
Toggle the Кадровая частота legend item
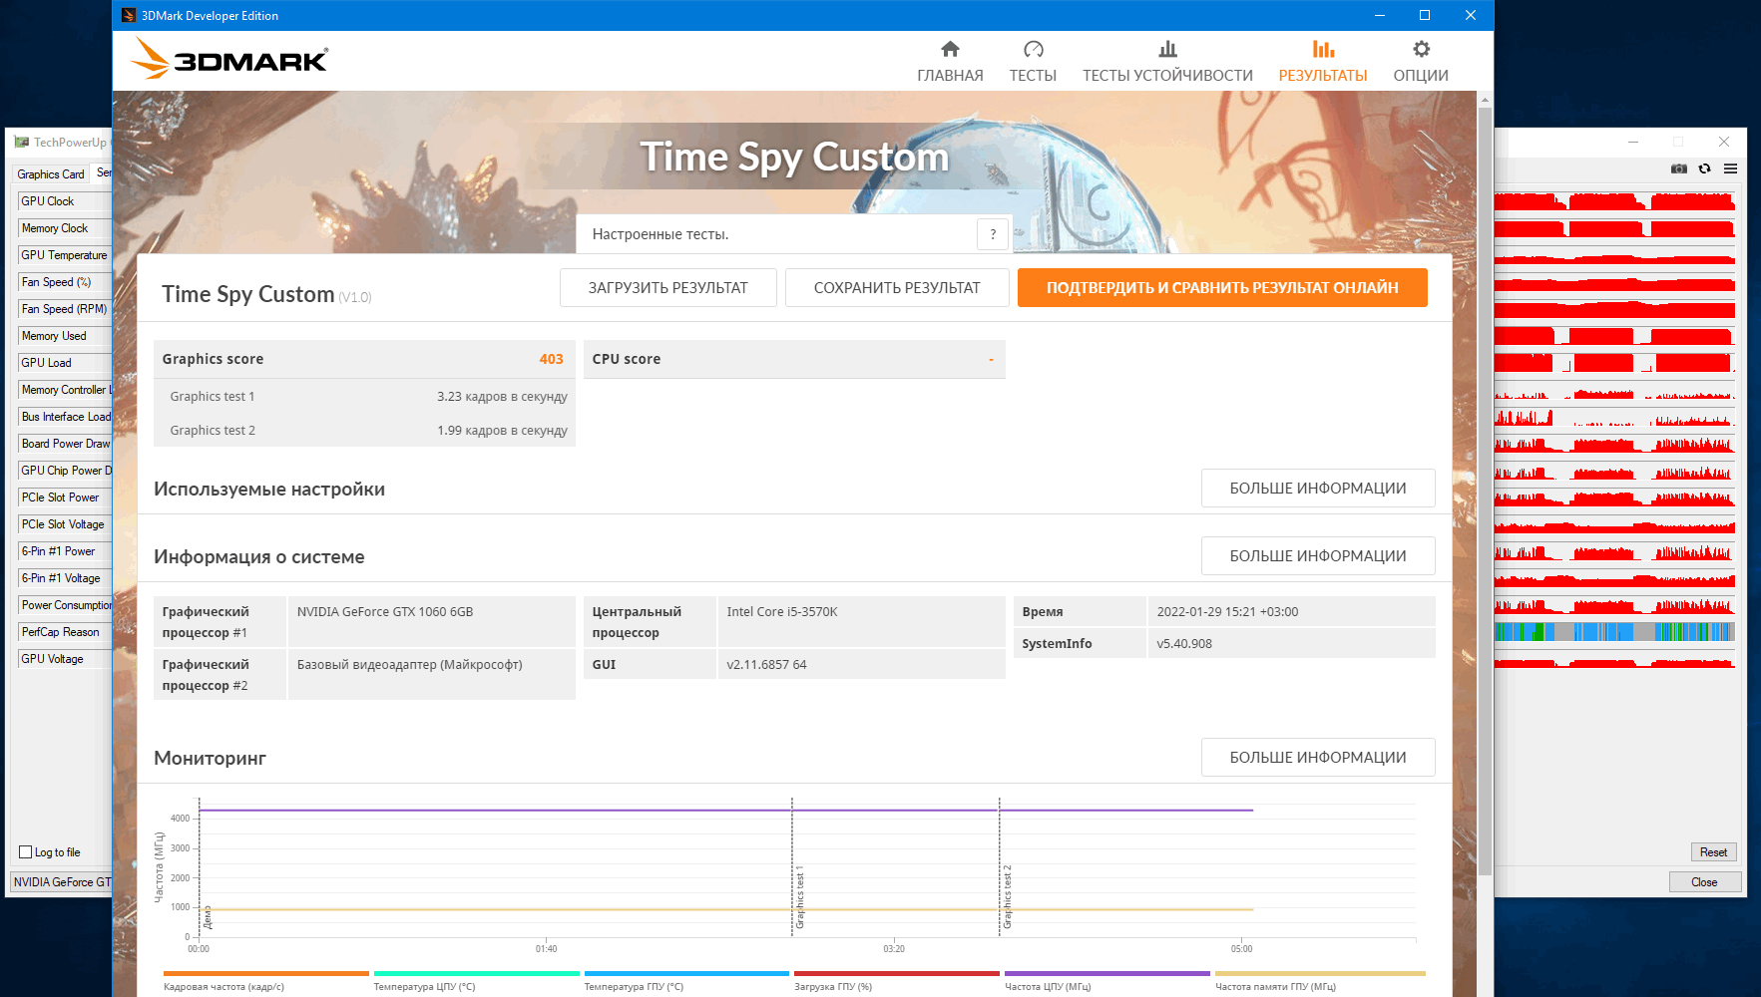[265, 980]
